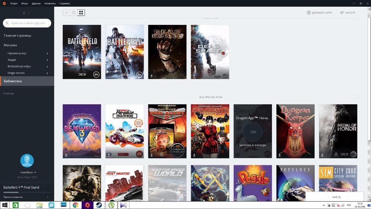Click the Dragon Age 0% download progress tile
This screenshot has width=371, height=209.
pos(253,131)
